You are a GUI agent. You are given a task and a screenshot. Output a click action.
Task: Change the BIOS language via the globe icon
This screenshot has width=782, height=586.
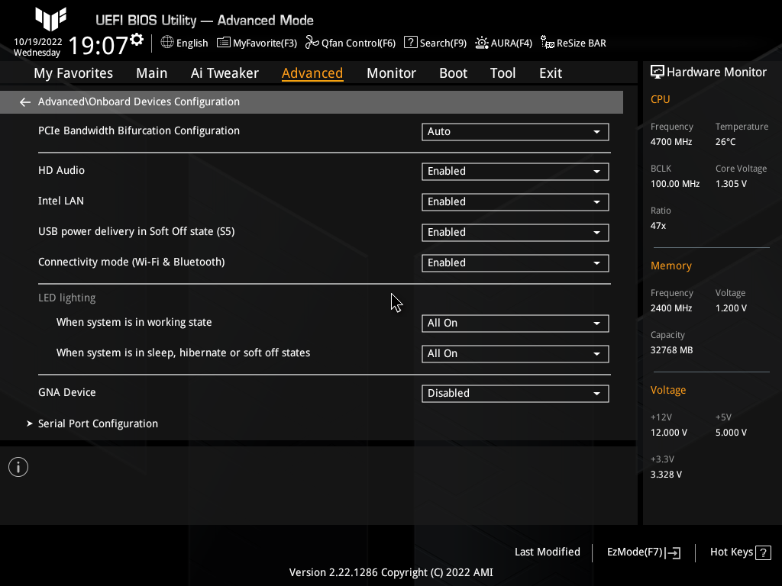tap(183, 43)
